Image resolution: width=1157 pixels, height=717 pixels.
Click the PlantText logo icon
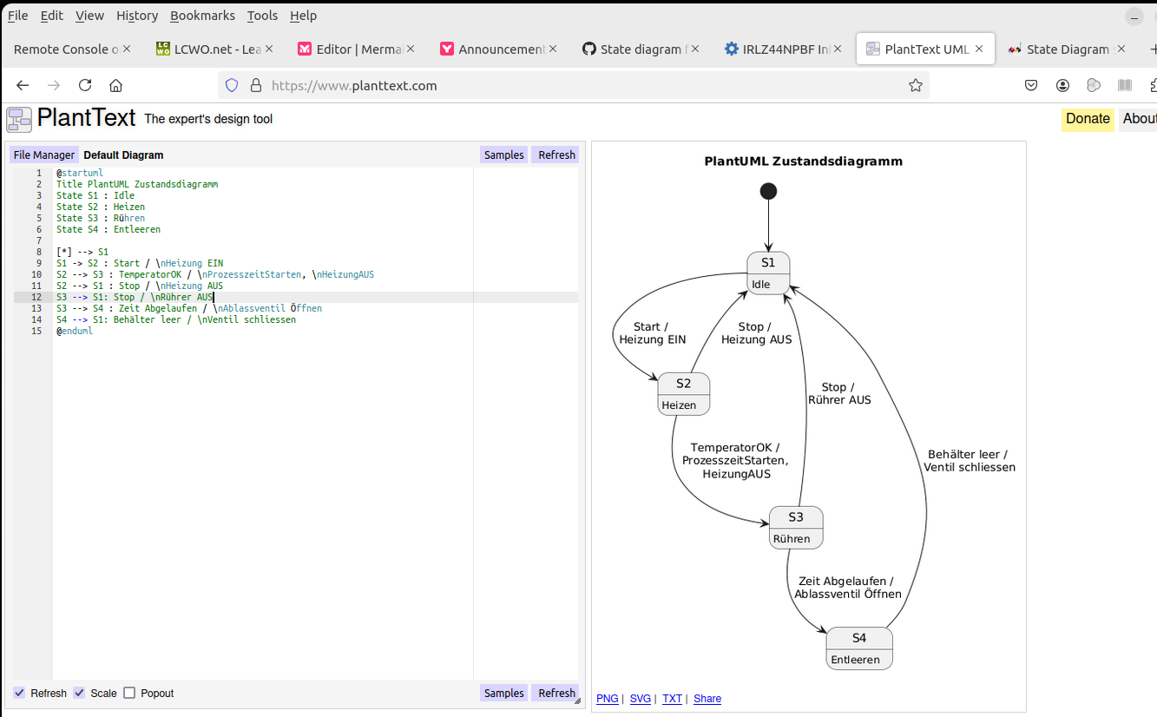tap(19, 119)
